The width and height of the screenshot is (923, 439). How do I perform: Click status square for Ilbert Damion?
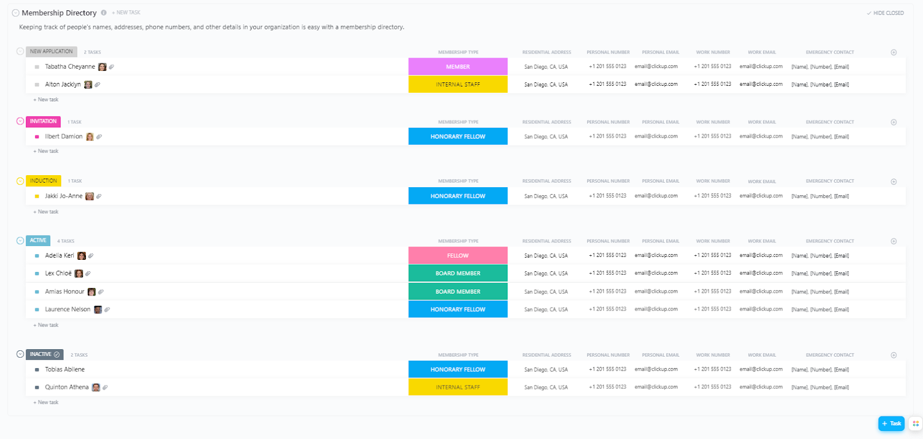coord(37,137)
